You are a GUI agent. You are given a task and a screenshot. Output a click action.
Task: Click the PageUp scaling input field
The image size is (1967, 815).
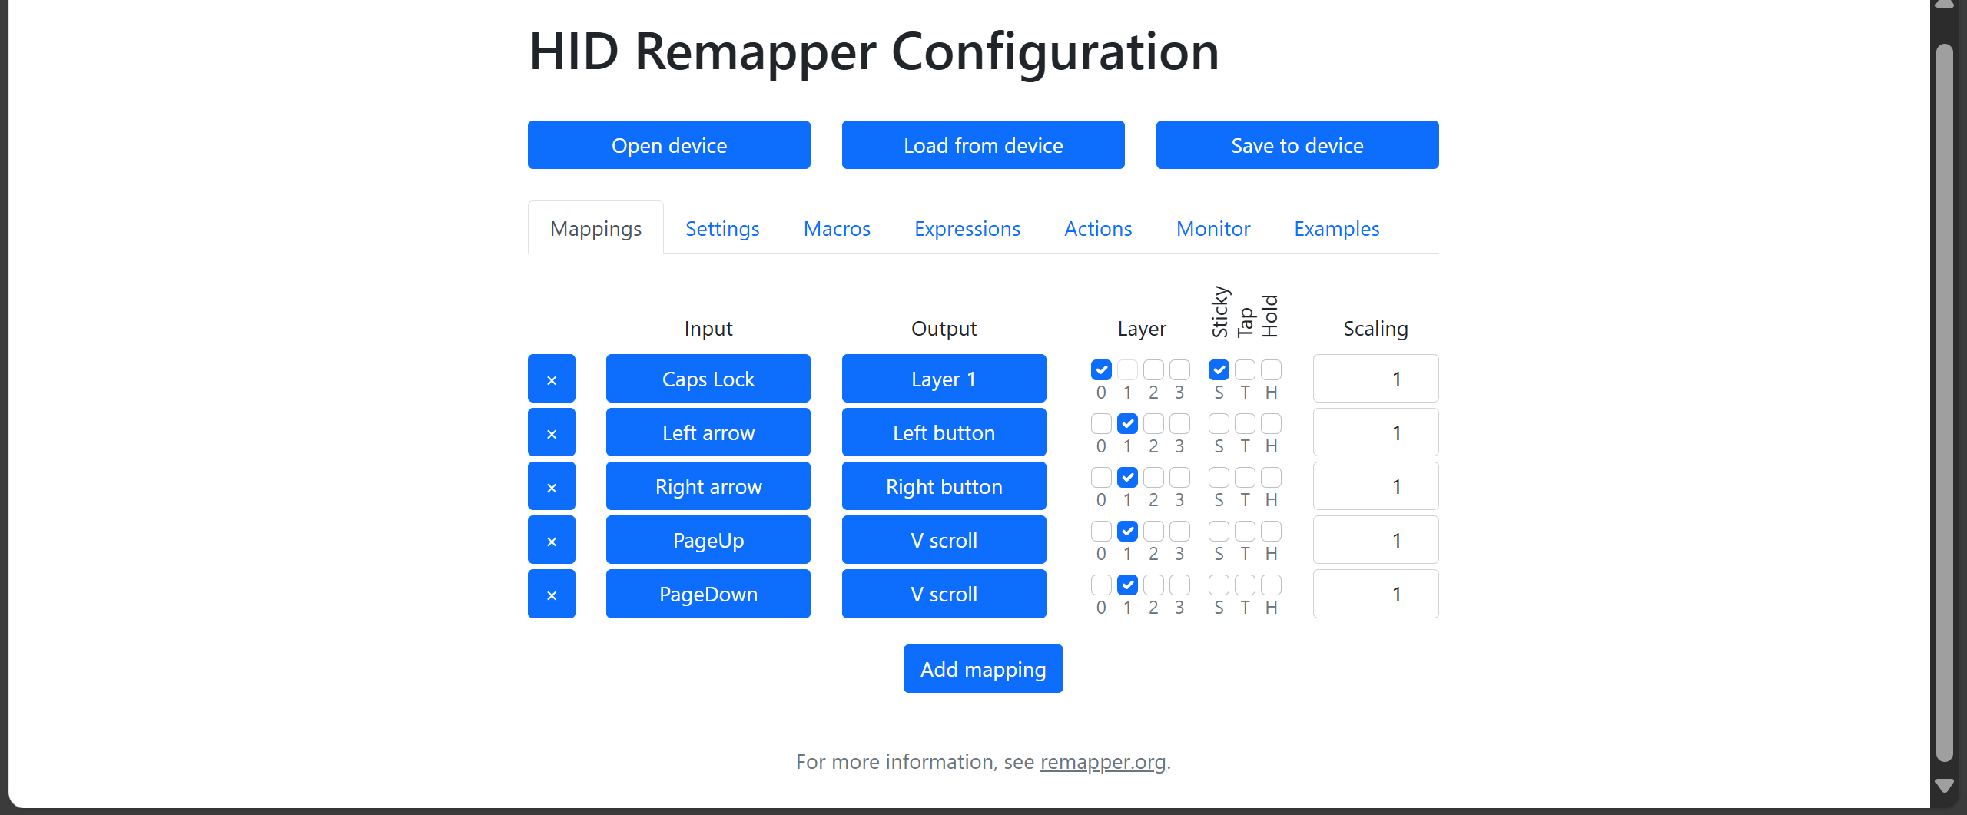click(x=1375, y=540)
